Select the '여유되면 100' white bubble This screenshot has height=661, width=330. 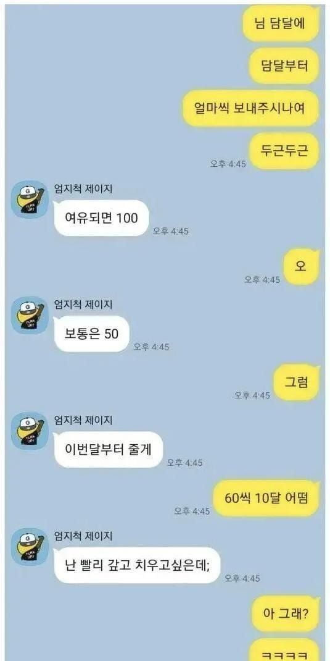pyautogui.click(x=101, y=218)
